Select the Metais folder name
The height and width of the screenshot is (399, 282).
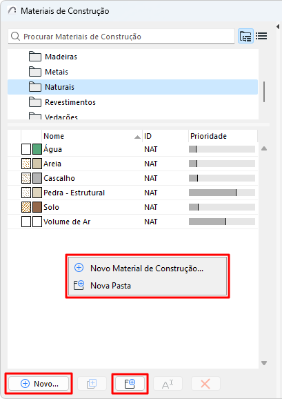[57, 72]
